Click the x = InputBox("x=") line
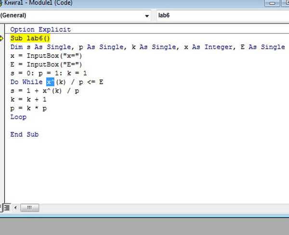 (46, 55)
